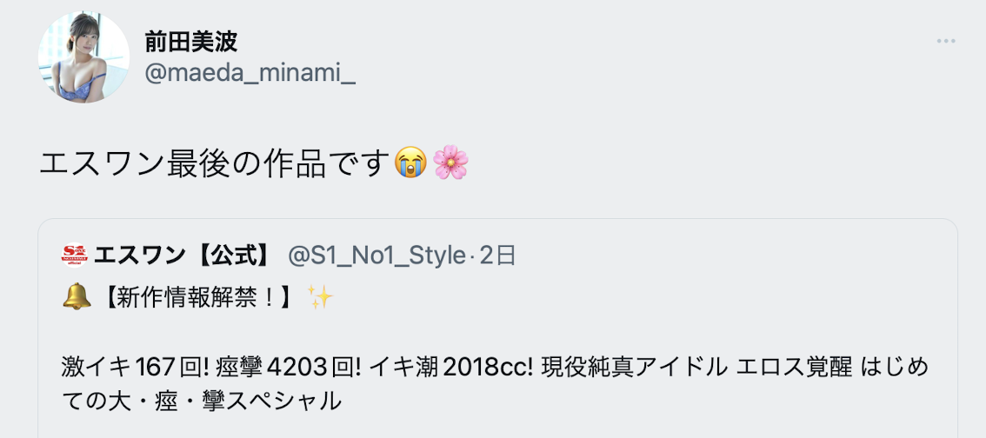The width and height of the screenshot is (986, 438).
Task: Click the crying face emoji in the tweet
Action: [410, 163]
